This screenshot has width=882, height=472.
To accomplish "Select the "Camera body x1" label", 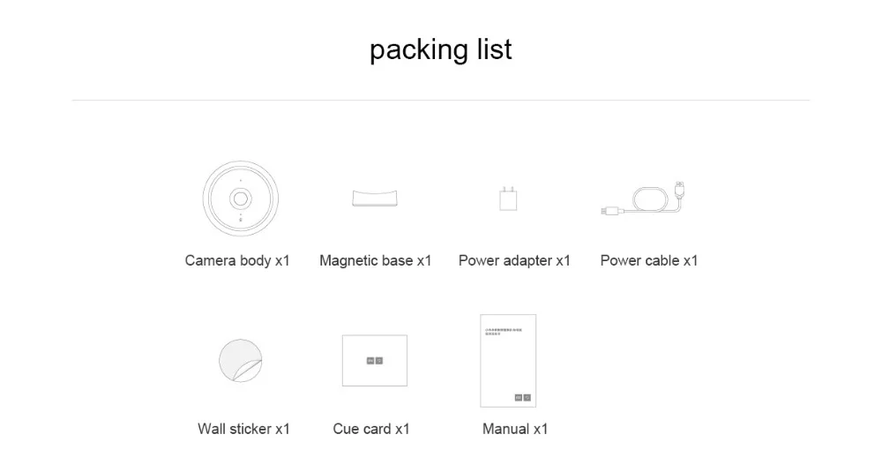I will click(237, 260).
